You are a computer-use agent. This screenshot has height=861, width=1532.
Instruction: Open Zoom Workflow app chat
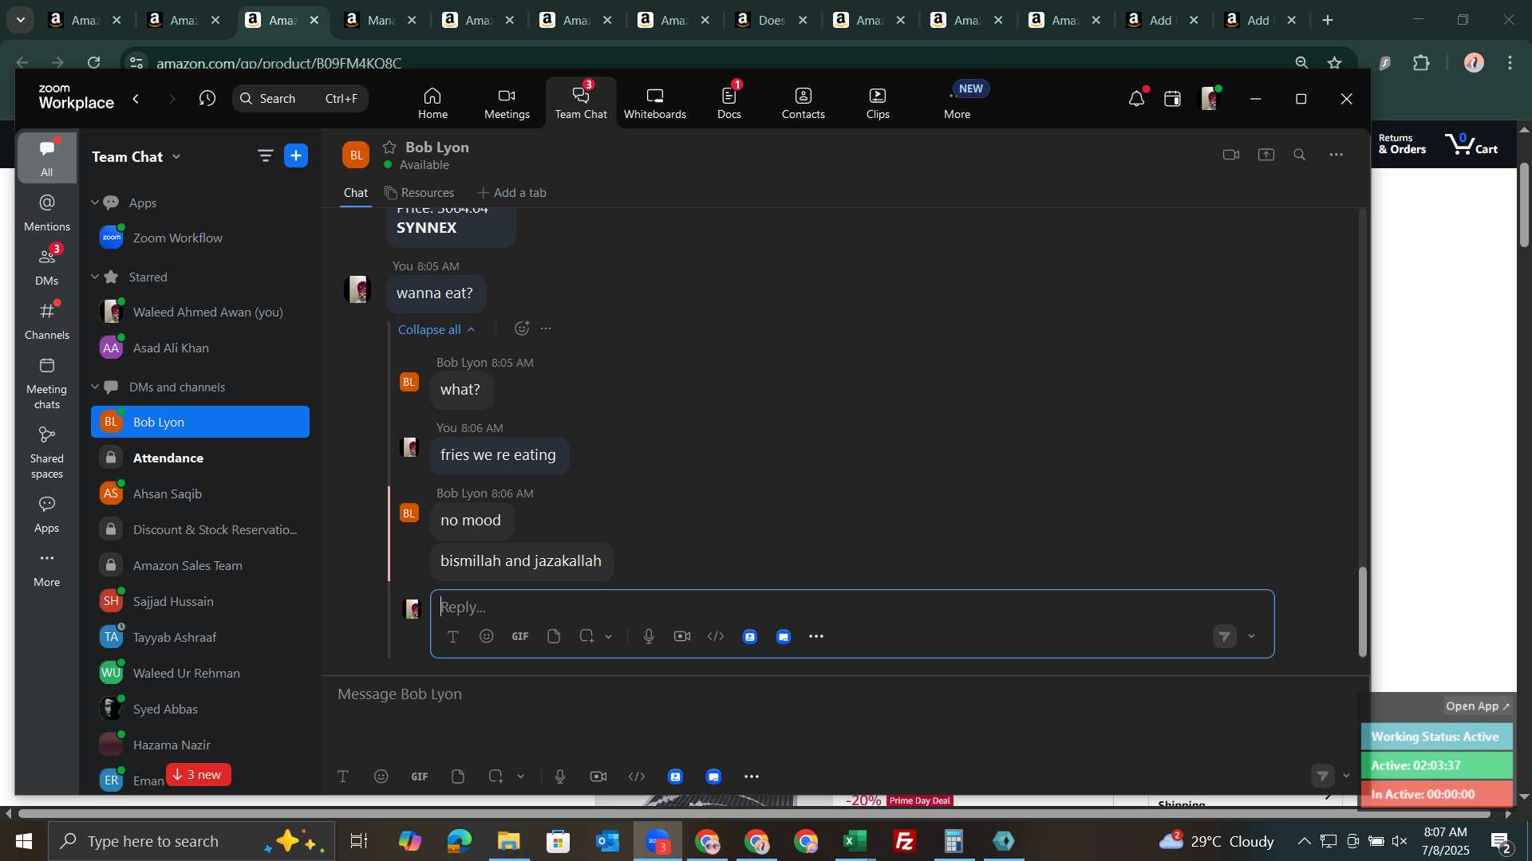[200, 238]
